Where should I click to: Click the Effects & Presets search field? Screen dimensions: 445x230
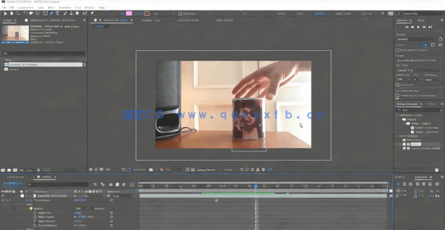(x=419, y=110)
